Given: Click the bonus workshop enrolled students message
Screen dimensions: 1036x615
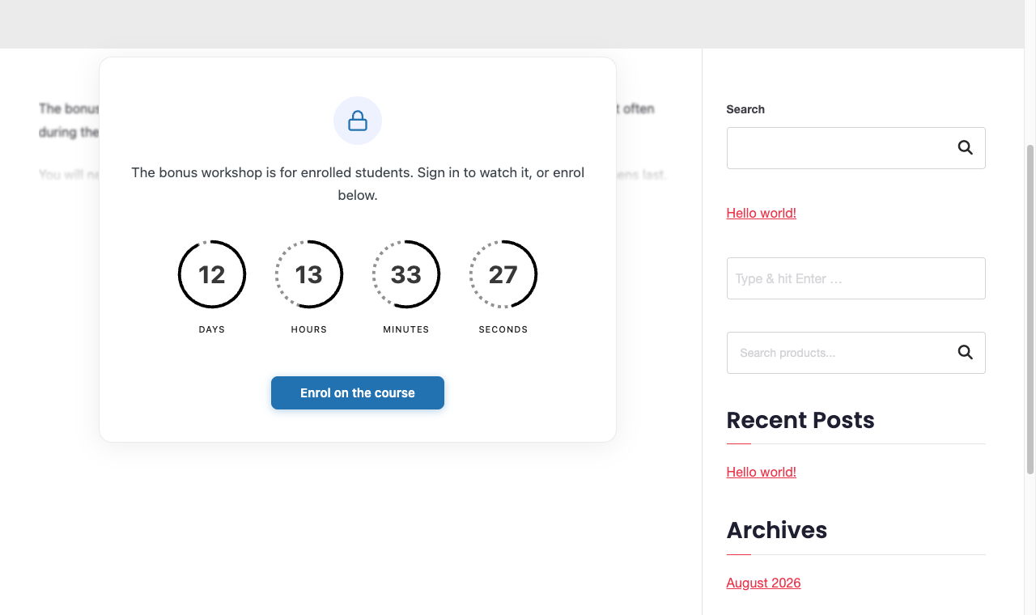Looking at the screenshot, I should click(x=358, y=184).
